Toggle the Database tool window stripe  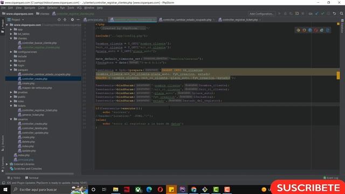(342, 26)
